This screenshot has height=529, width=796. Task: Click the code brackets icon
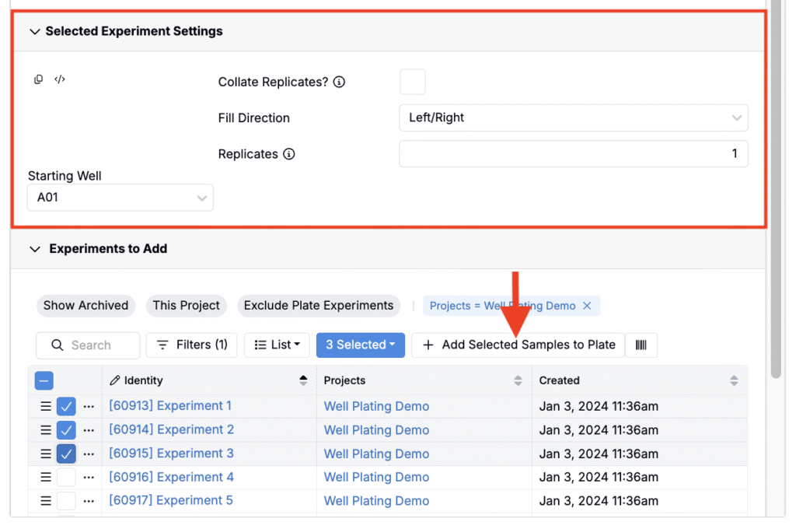(x=60, y=79)
